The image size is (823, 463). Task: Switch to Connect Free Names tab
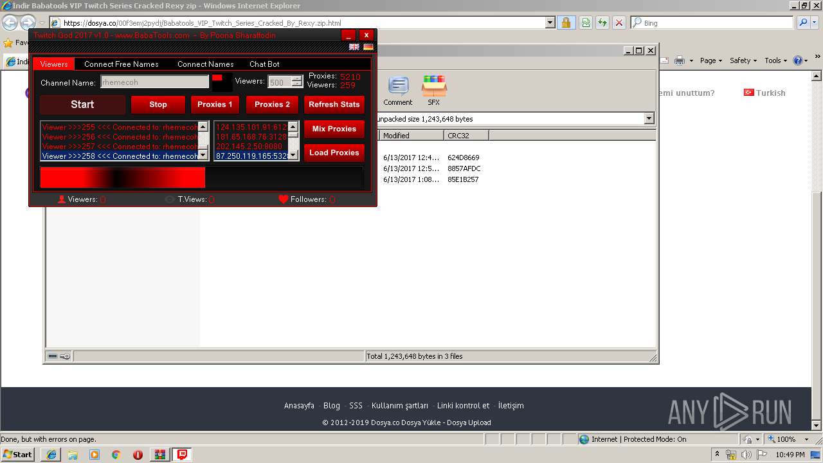coord(122,64)
